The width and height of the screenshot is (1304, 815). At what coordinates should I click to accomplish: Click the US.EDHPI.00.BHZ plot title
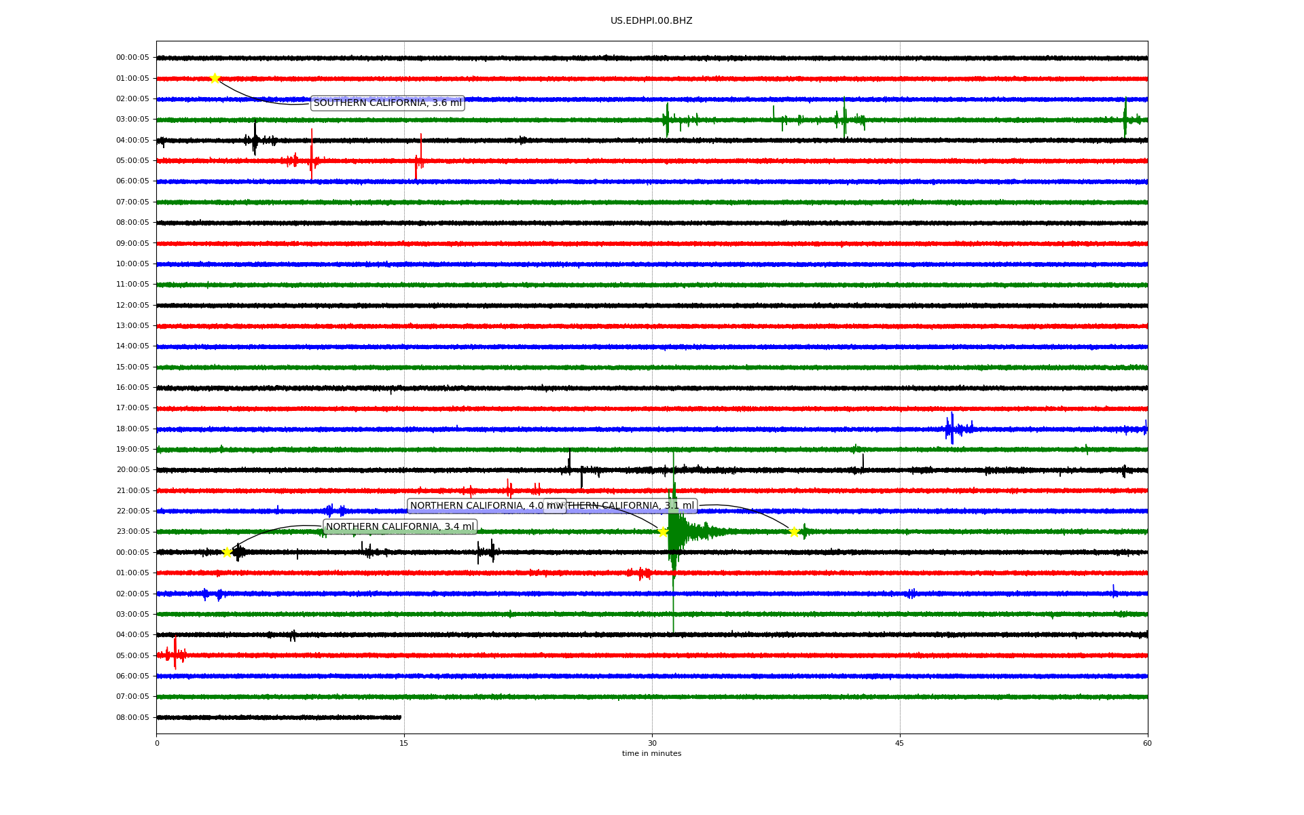(651, 21)
